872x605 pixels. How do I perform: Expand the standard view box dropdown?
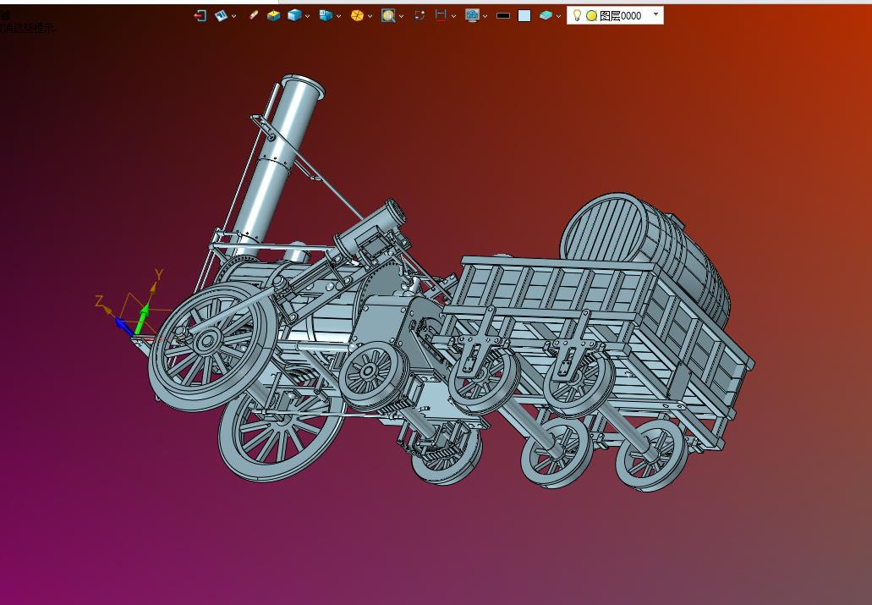click(338, 16)
